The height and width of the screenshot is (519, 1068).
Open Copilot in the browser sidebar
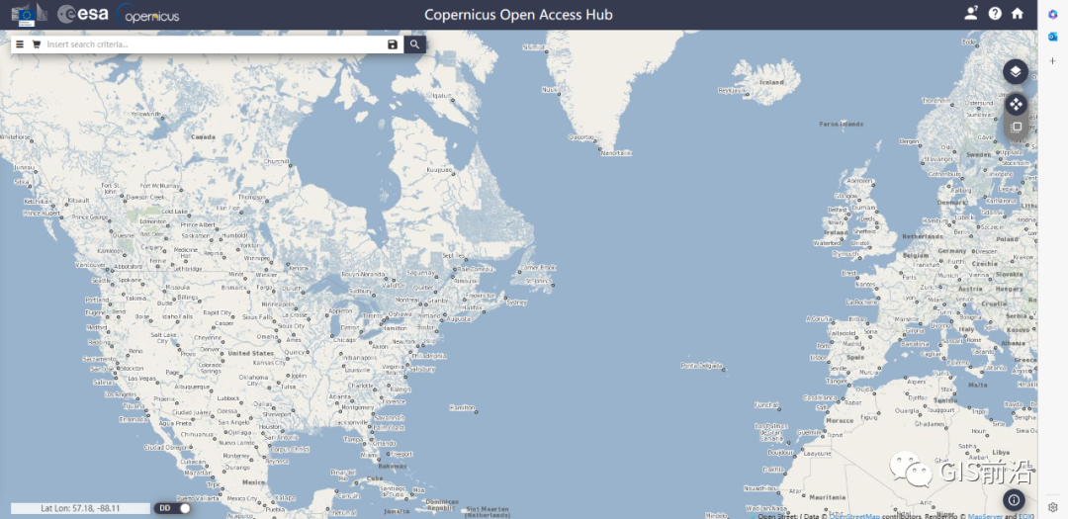[1052, 15]
